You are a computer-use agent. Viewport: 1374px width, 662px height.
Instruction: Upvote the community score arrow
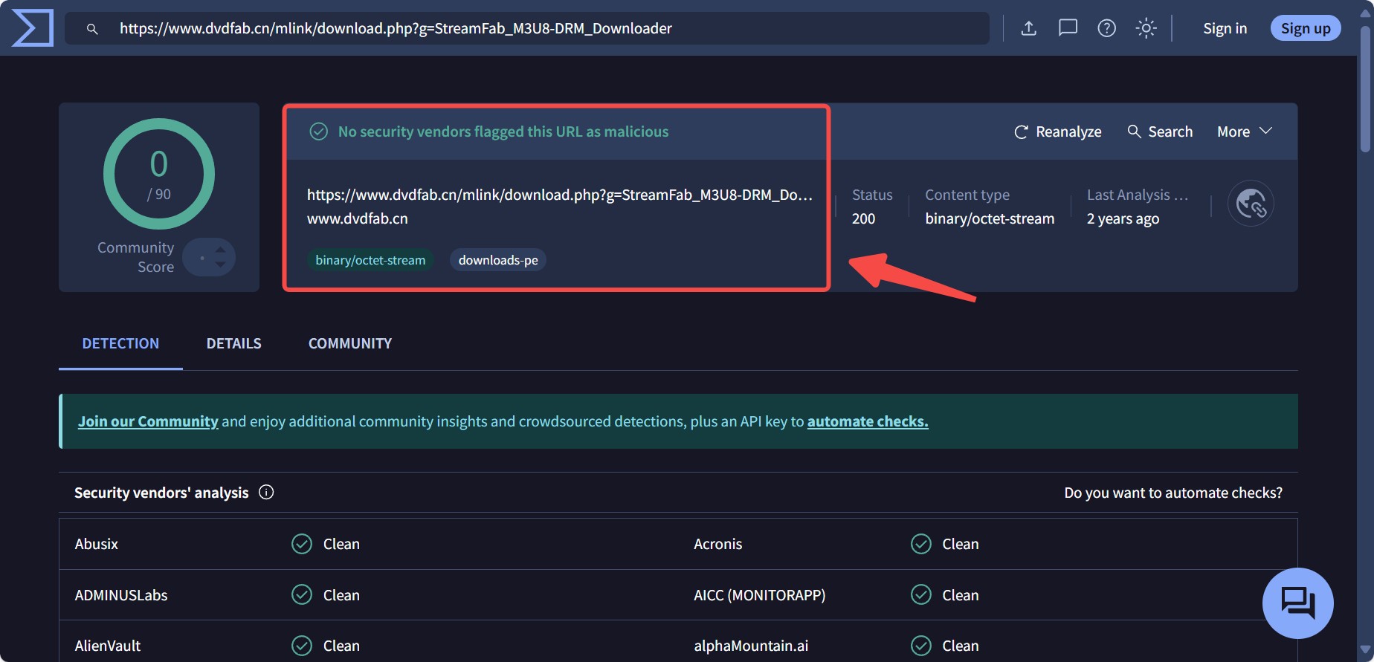(220, 250)
